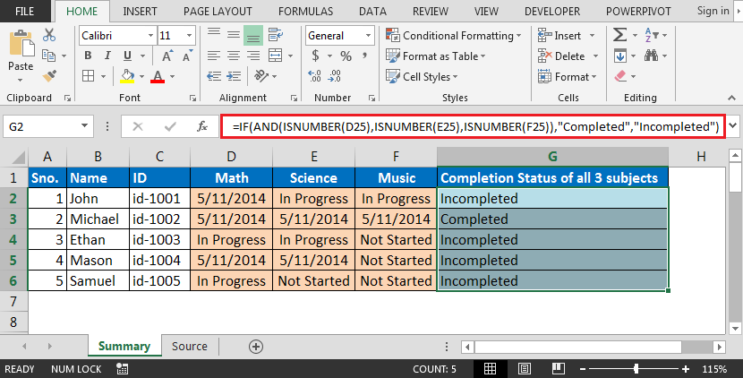
Task: Apply borders using the Borders icon
Action: pyautogui.click(x=88, y=76)
